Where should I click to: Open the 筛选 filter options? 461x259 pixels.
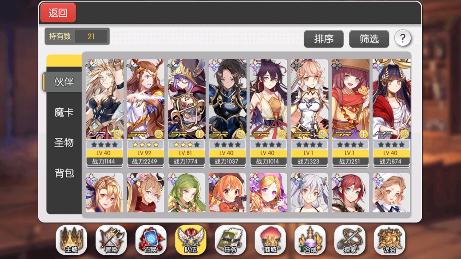pos(369,39)
